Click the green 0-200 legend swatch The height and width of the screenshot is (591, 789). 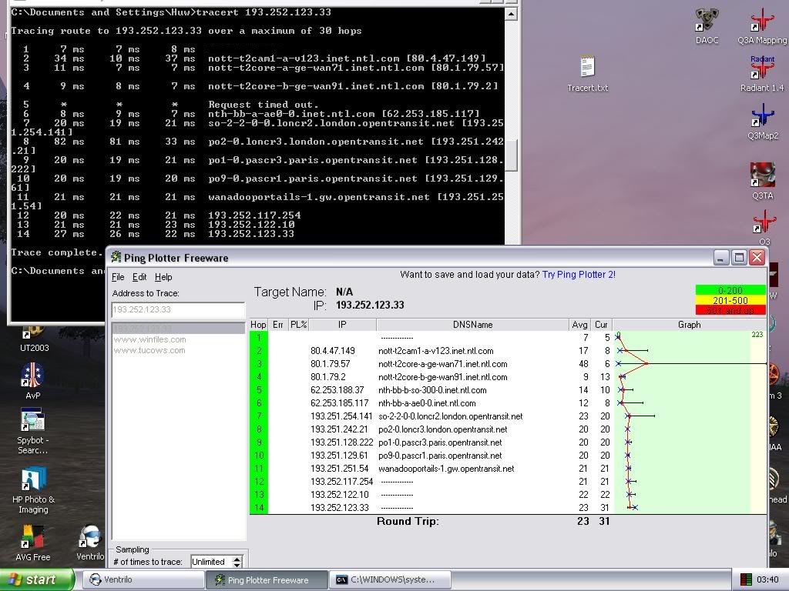tap(730, 290)
